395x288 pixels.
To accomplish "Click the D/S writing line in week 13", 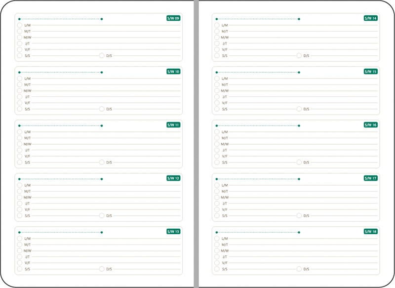I will (x=147, y=269).
